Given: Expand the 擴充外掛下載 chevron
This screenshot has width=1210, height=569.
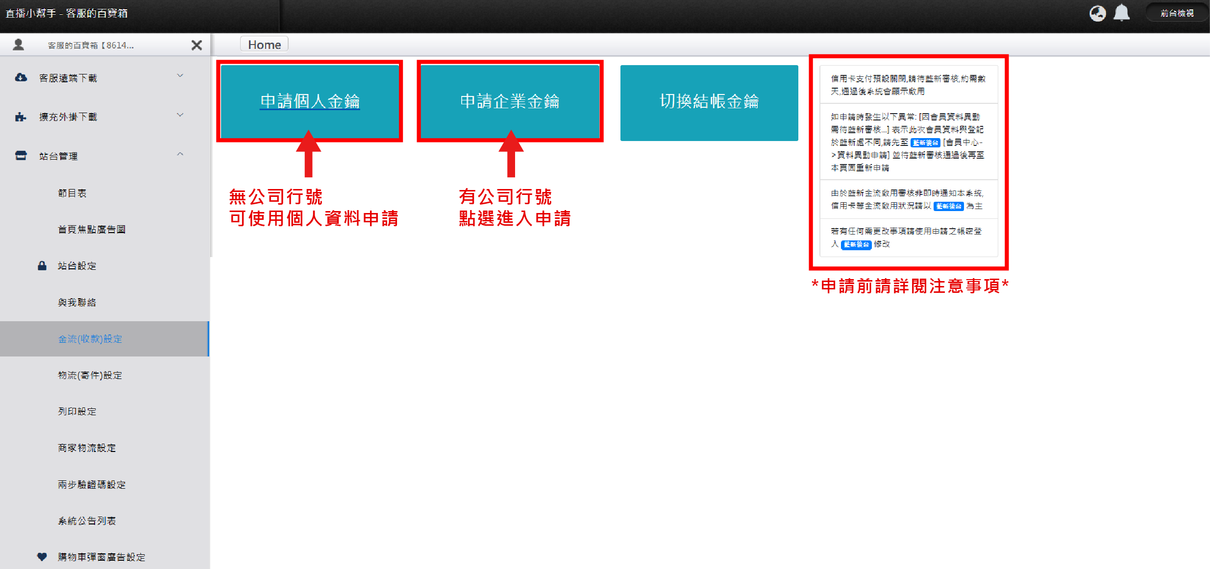Looking at the screenshot, I should (x=180, y=115).
